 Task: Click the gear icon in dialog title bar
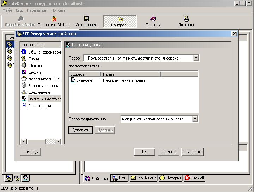point(19,34)
